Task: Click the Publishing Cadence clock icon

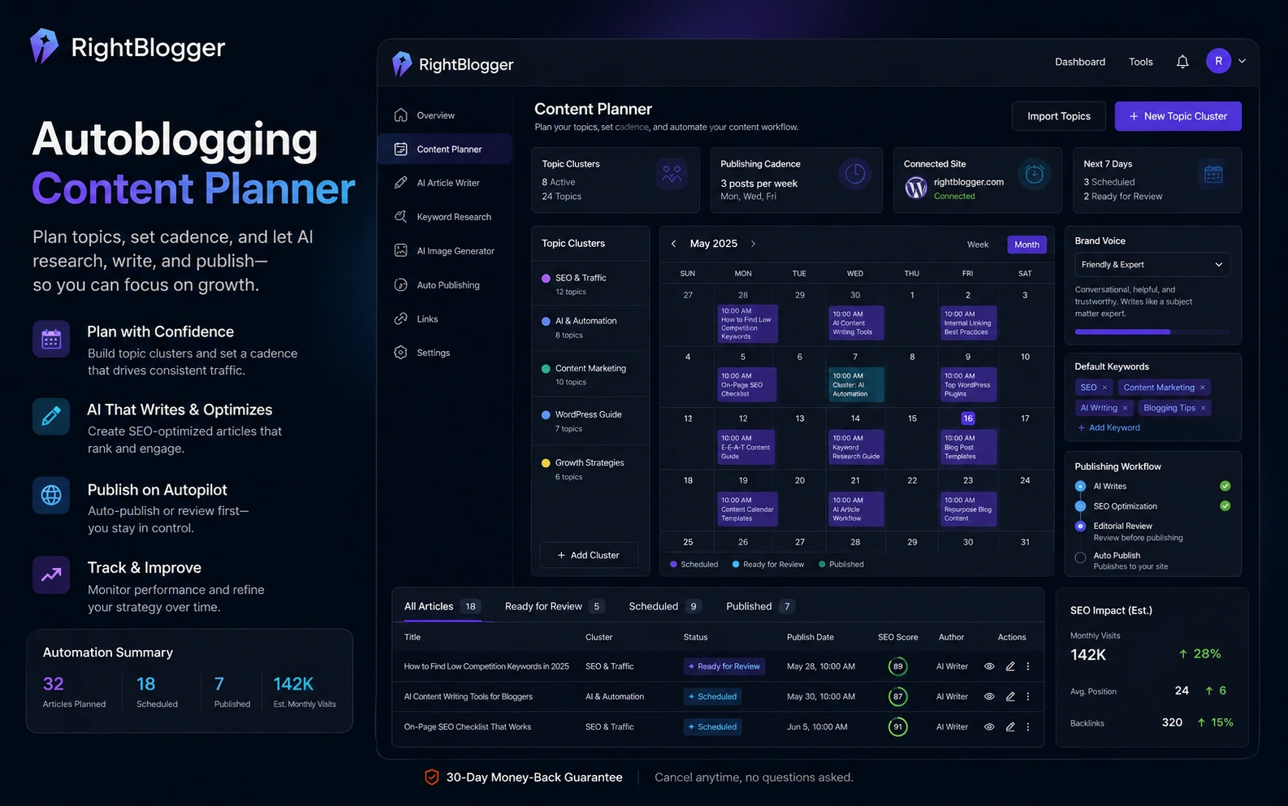Action: pos(855,174)
